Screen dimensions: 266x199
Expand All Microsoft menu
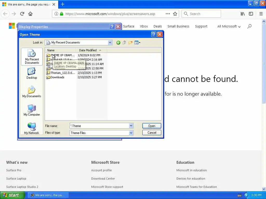[x=229, y=26]
